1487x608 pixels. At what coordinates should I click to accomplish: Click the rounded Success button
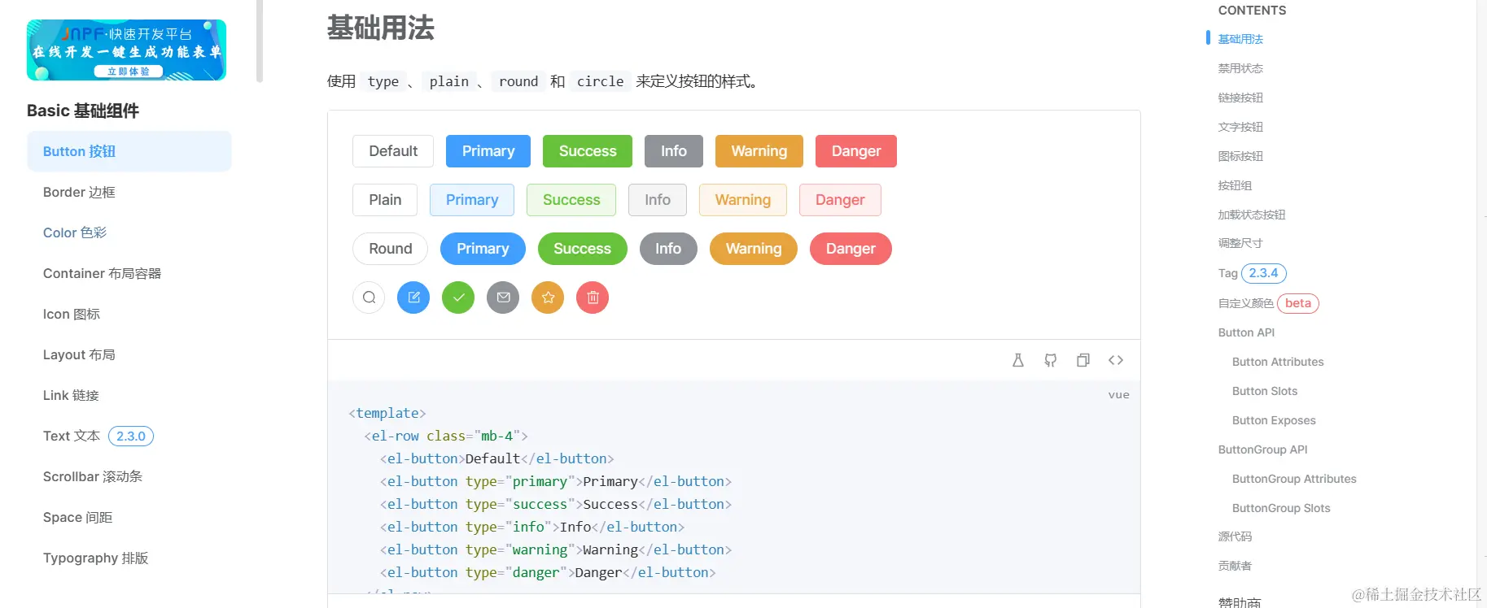point(583,249)
